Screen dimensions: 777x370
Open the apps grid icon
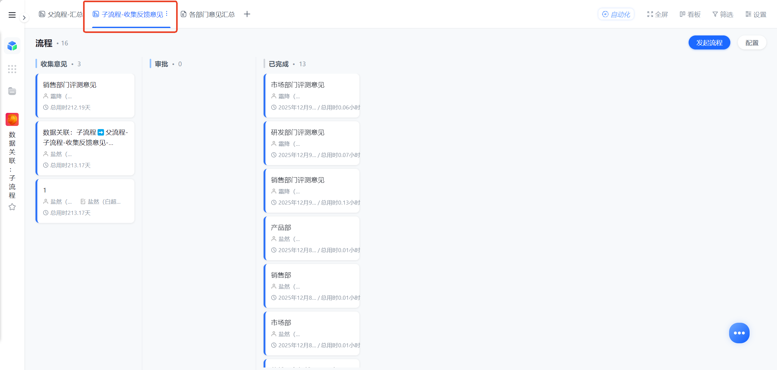point(12,69)
